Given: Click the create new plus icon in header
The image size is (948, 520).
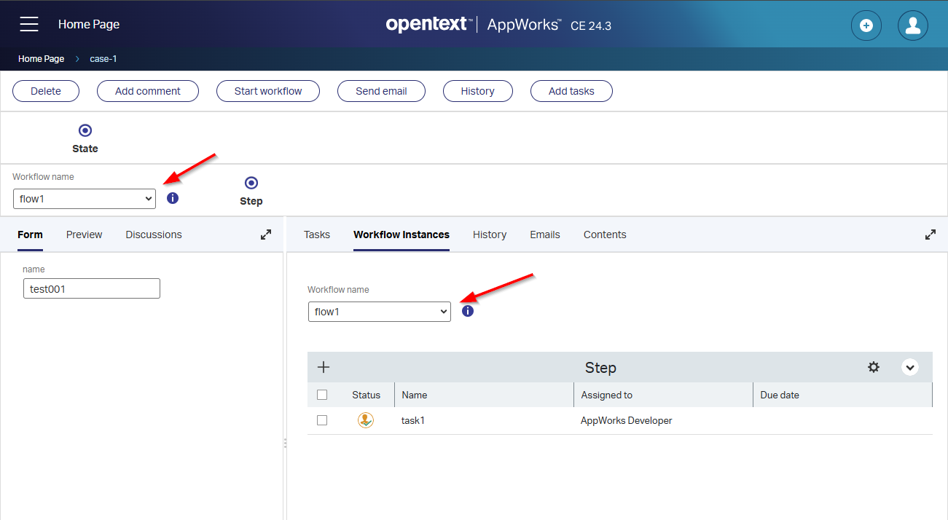Looking at the screenshot, I should (x=866, y=25).
